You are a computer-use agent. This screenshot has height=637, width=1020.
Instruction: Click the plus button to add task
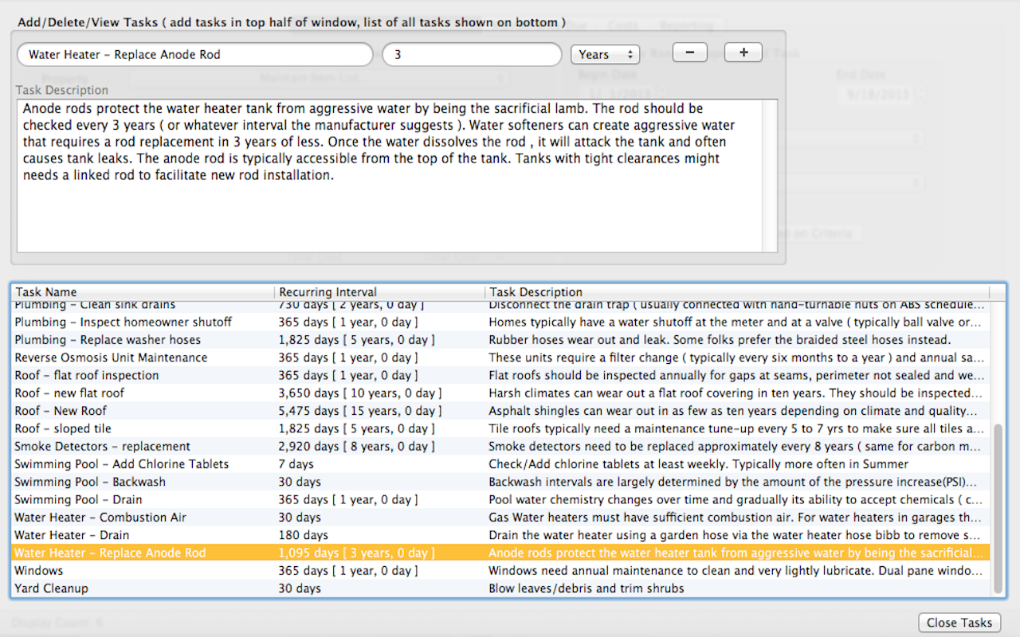743,52
